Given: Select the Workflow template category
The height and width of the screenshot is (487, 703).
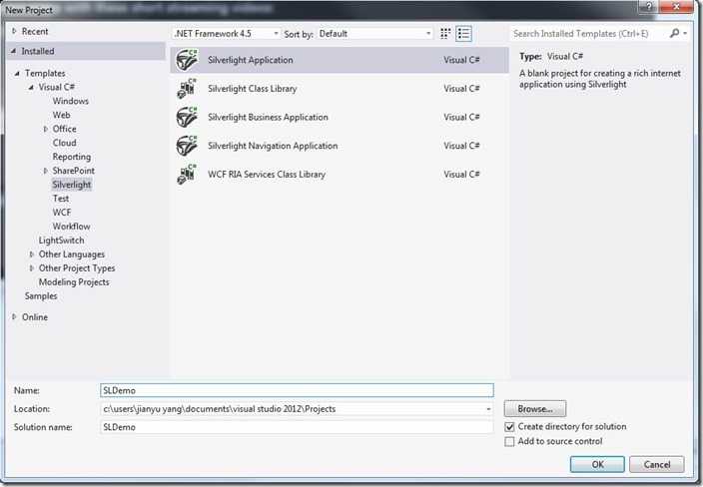Looking at the screenshot, I should (x=71, y=227).
